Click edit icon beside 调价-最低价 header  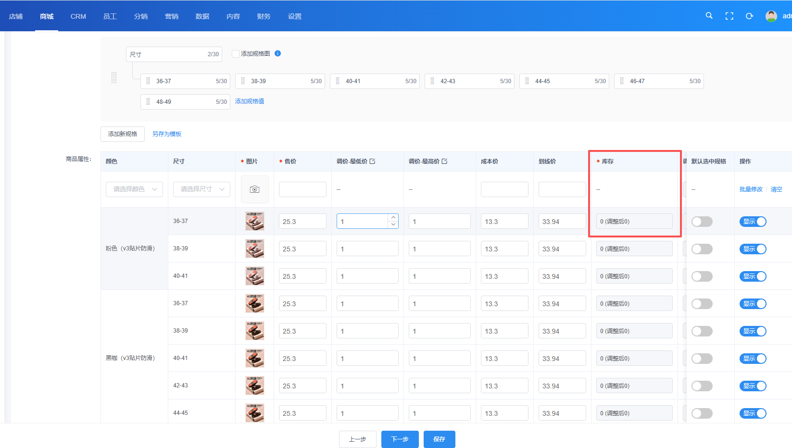point(373,162)
